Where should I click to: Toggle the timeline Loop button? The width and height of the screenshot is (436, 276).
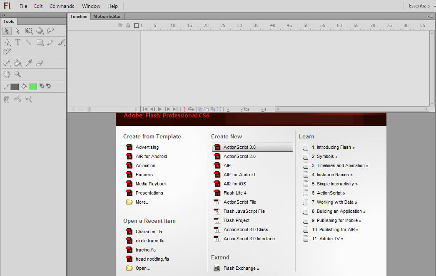[191, 109]
